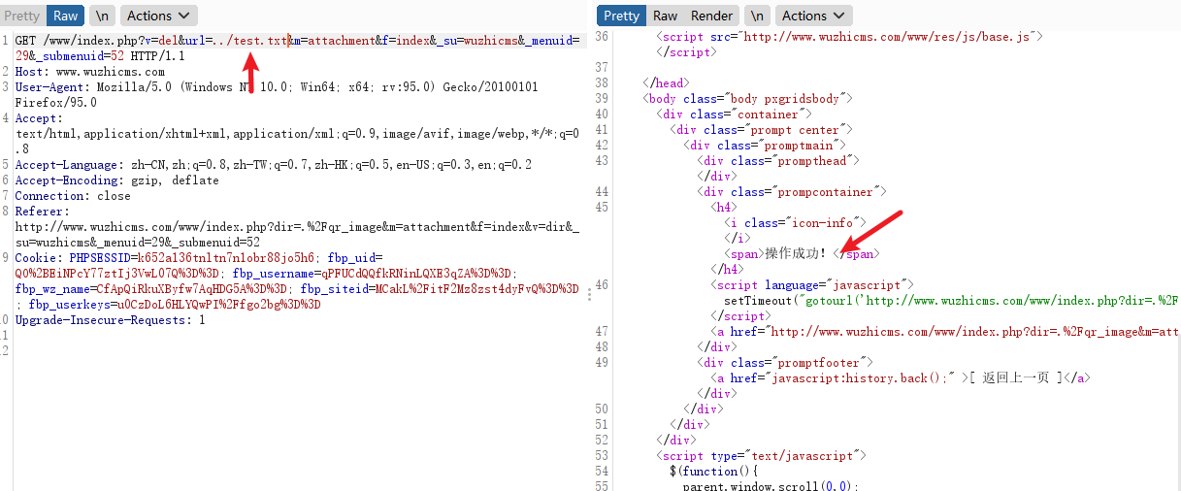Click the Host: www.wuzhicms.com header
Viewport: 1181px width, 491px height.
(90, 72)
